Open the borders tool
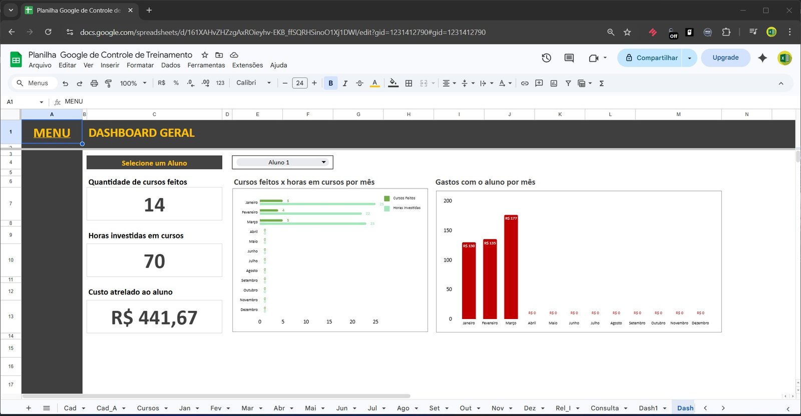 pyautogui.click(x=409, y=83)
